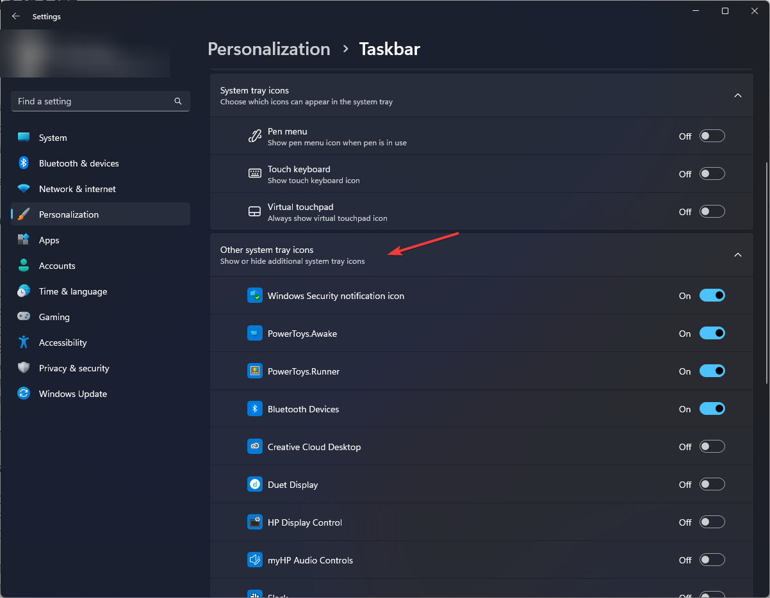This screenshot has width=770, height=598.
Task: Go to Bluetooth & devices settings
Action: click(x=79, y=163)
